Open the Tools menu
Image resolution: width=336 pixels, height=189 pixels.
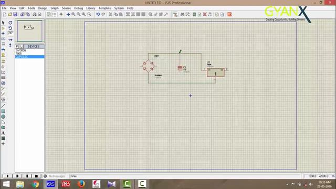click(x=31, y=8)
